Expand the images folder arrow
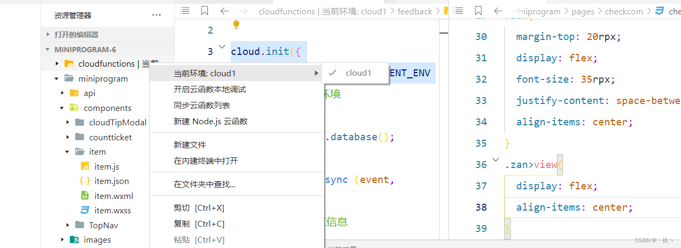 tap(62, 239)
